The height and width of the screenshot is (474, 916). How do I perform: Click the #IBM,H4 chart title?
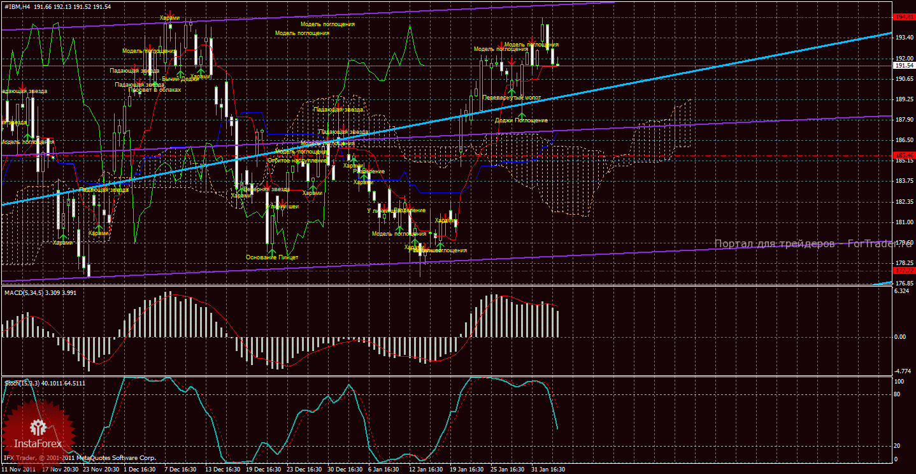tap(17, 7)
